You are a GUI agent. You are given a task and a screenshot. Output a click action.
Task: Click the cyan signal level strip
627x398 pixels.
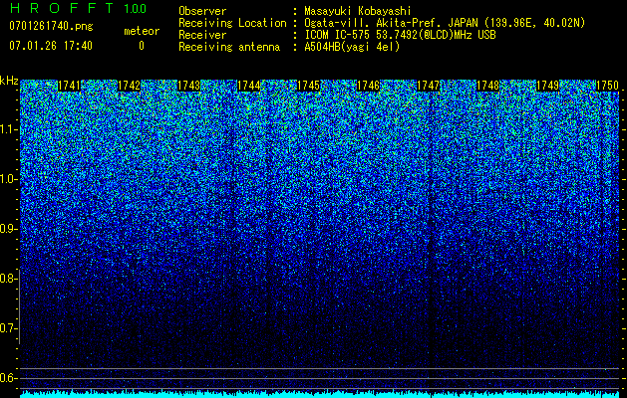click(320, 394)
